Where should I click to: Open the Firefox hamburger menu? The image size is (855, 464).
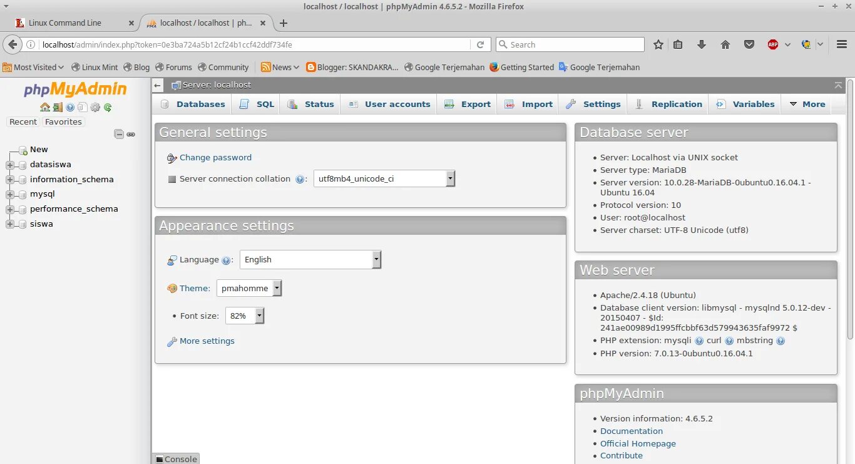842,44
